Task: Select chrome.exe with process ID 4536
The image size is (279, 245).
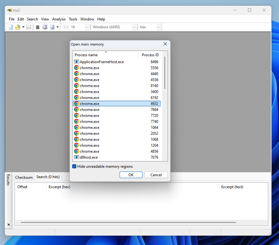Action: 117,80
